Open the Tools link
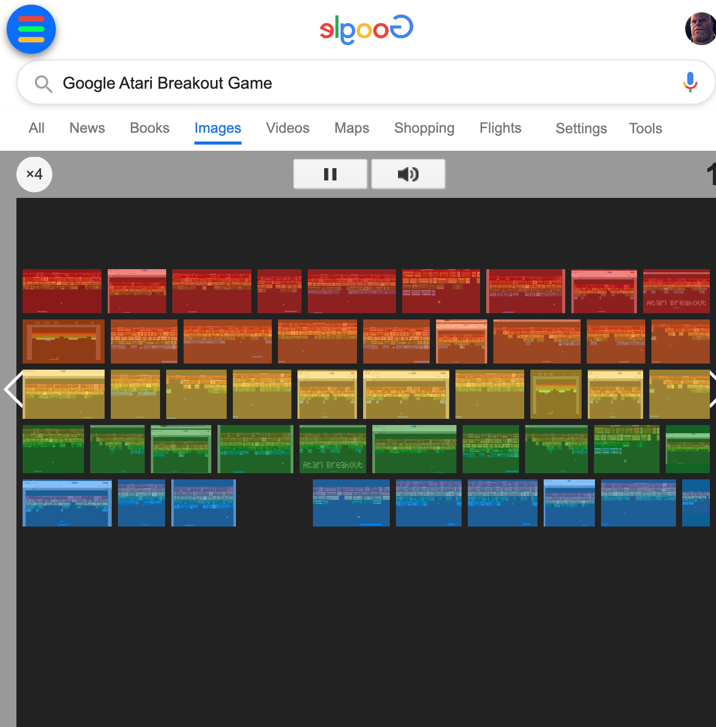This screenshot has height=727, width=716. (x=646, y=129)
